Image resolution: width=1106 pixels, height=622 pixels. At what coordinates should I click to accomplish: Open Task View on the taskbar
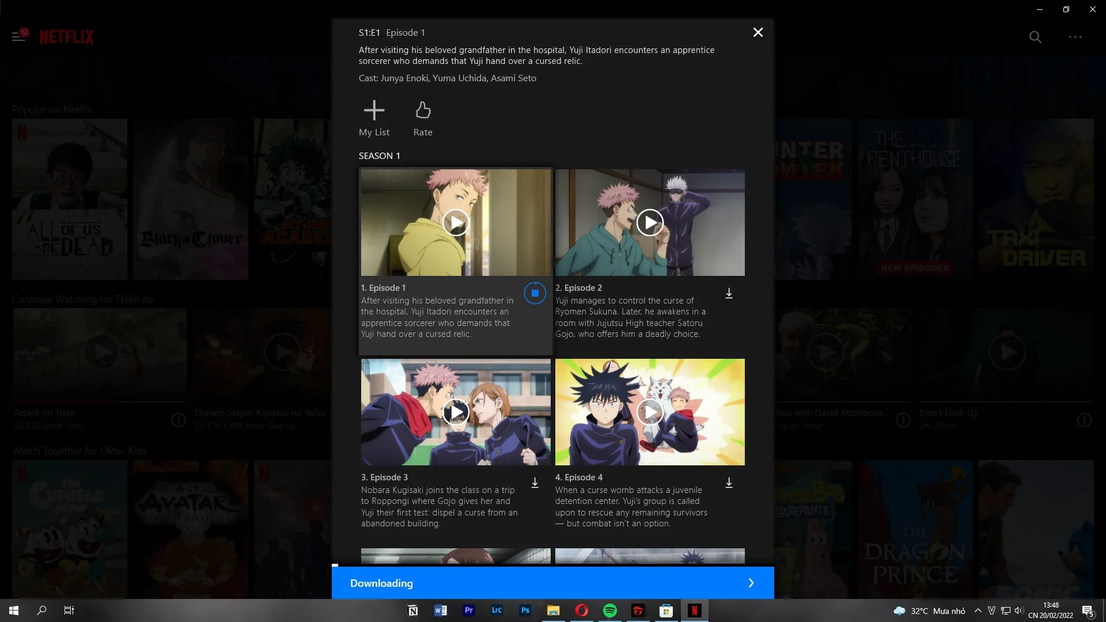[69, 610]
